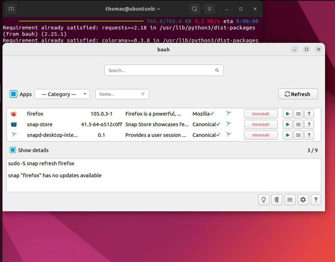Open bauh settings gear
This screenshot has height=262, width=335.
(x=303, y=200)
